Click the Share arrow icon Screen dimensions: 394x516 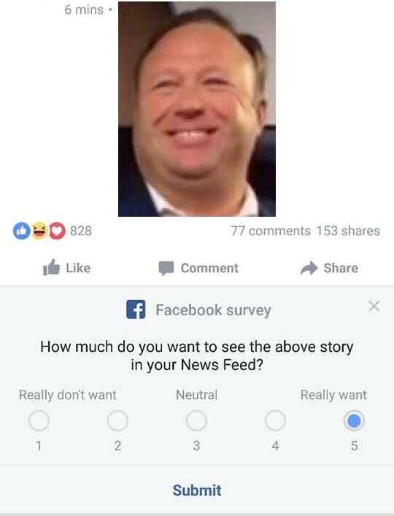pyautogui.click(x=309, y=268)
